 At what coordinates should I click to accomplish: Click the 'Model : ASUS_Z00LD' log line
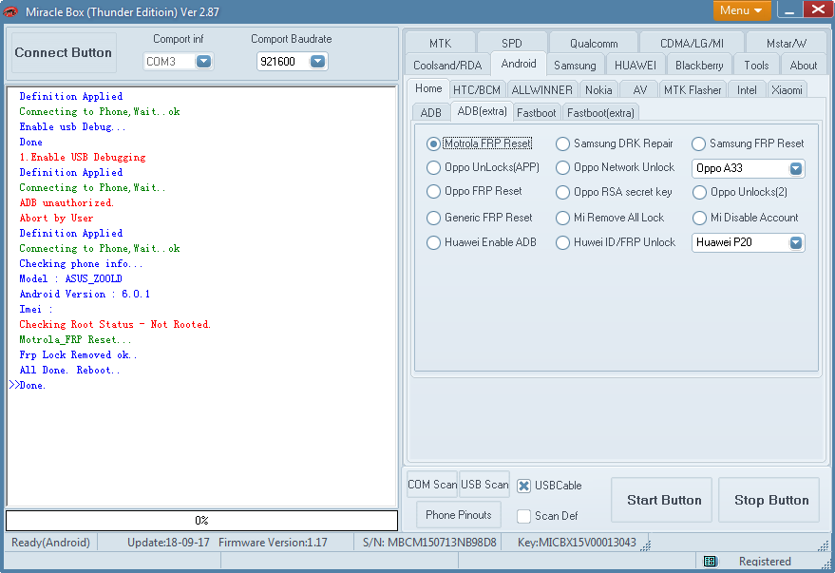pos(71,279)
